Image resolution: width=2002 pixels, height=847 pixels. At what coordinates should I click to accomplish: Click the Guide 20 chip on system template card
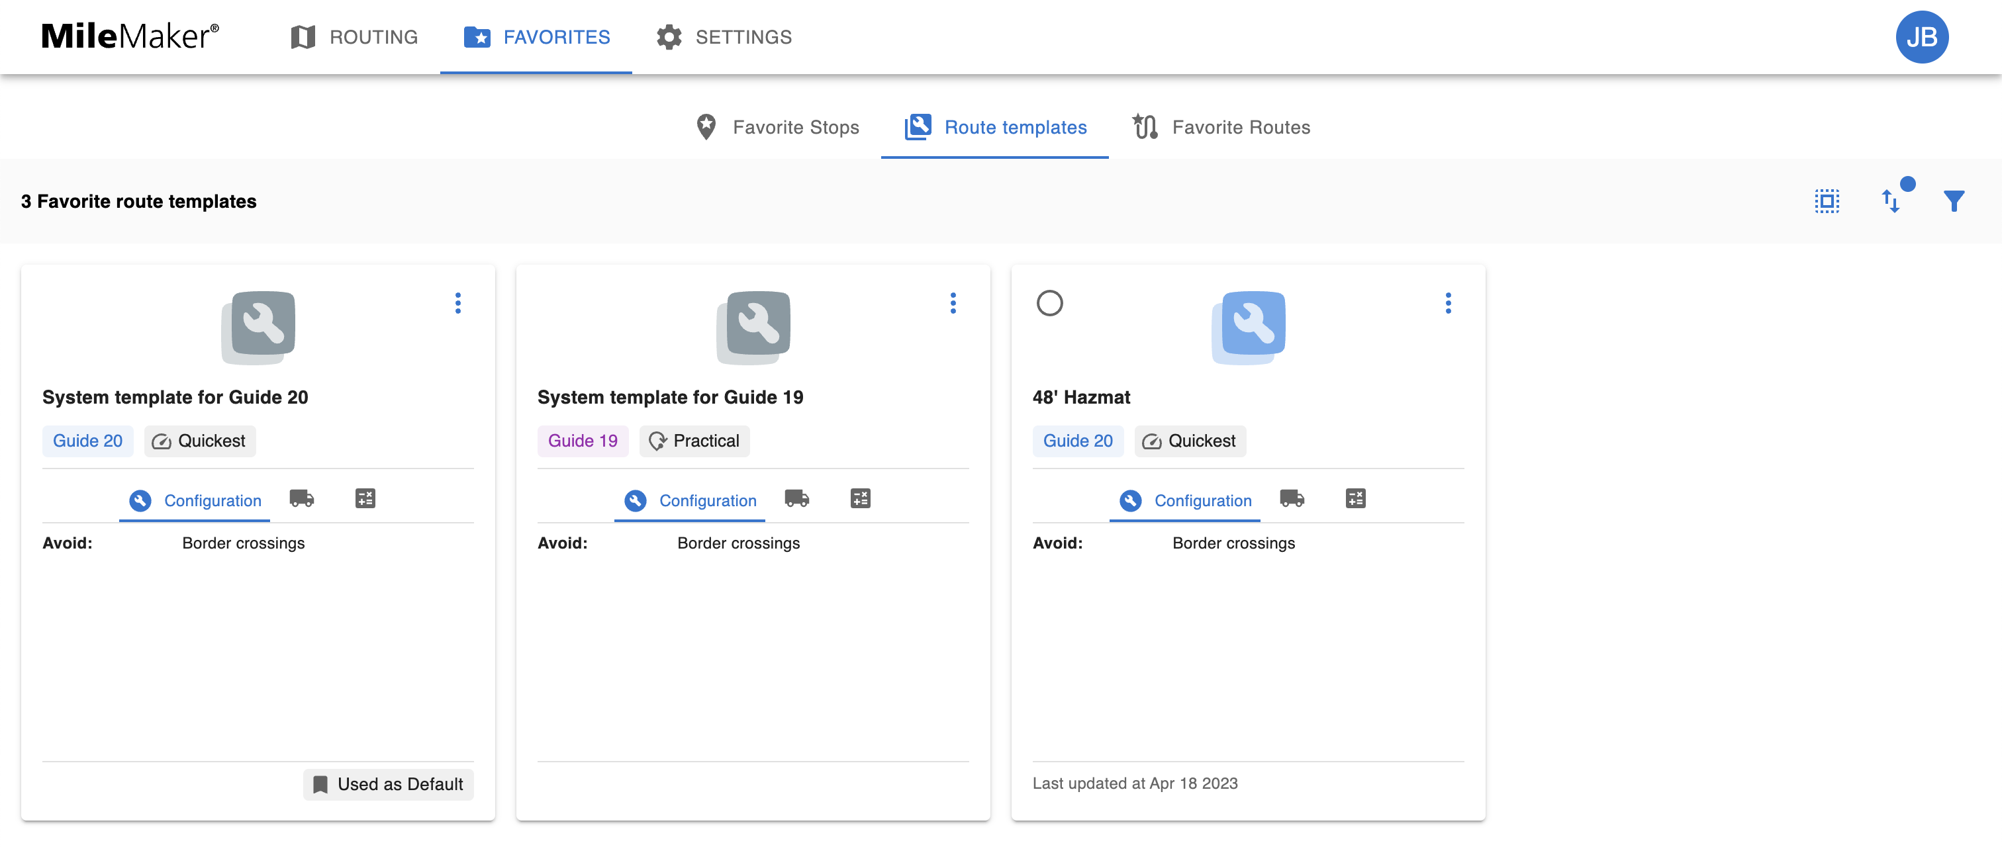click(x=87, y=441)
